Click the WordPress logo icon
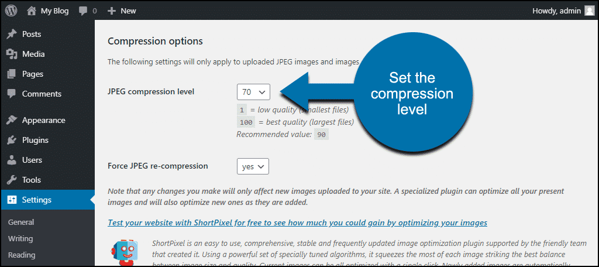The image size is (599, 267). tap(11, 11)
